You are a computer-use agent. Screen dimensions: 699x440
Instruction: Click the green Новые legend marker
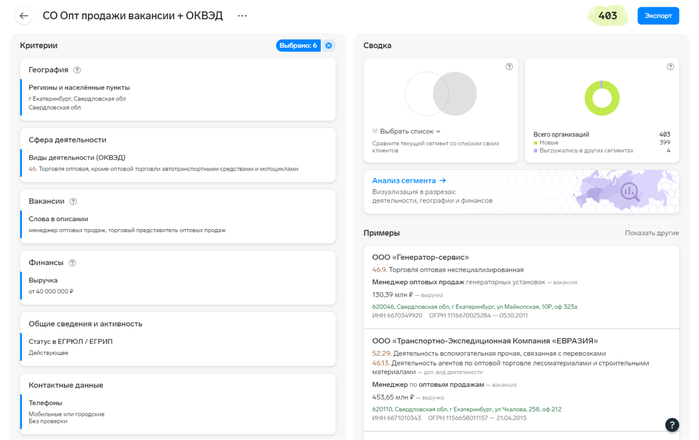coord(535,143)
